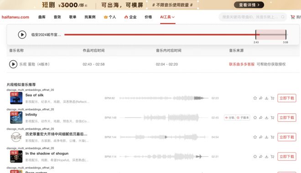
Task: Share In the shadow of shogun
Action: click(261, 157)
